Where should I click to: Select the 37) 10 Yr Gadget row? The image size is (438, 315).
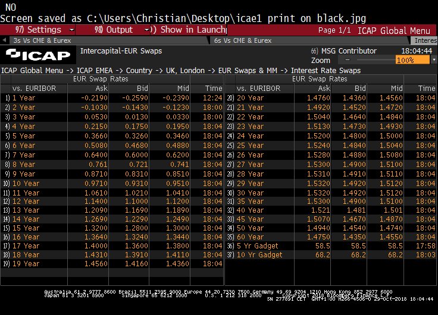point(331,255)
